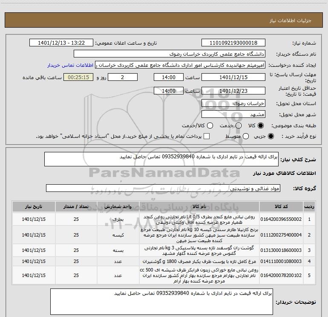The width and height of the screenshot is (328, 317).
Task: Click the نام کالا column header
Action: click(x=199, y=206)
